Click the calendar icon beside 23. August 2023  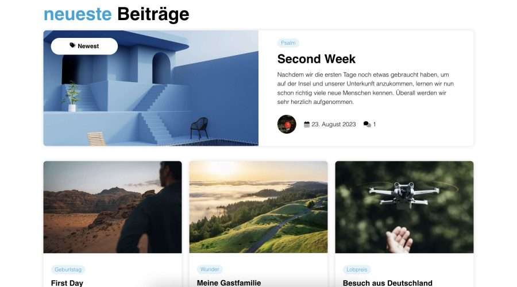[x=307, y=124]
